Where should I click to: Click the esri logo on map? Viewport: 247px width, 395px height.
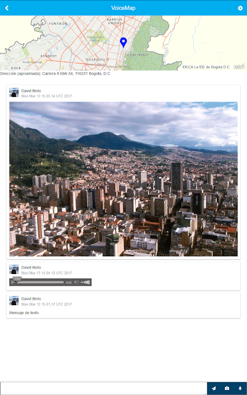pyautogui.click(x=239, y=67)
